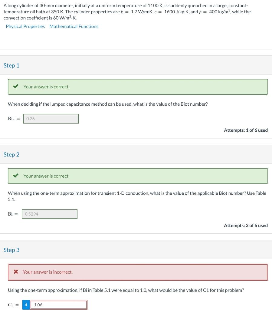Expand the Step 3 section header

(x=11, y=250)
